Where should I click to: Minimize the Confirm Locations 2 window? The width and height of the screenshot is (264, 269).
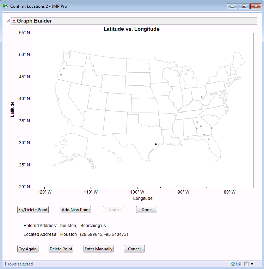click(x=232, y=6)
